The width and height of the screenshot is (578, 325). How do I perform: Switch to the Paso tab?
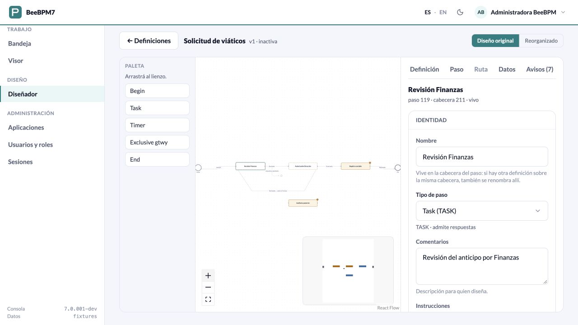457,69
